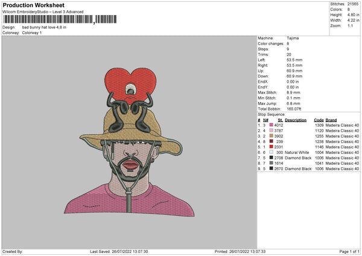The image size is (362, 256).
Task: Click the red swatch for 2331
Action: [271, 147]
